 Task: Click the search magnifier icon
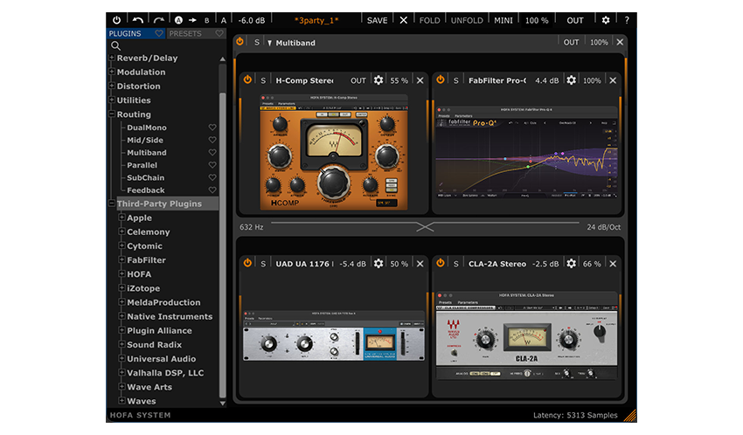[115, 46]
